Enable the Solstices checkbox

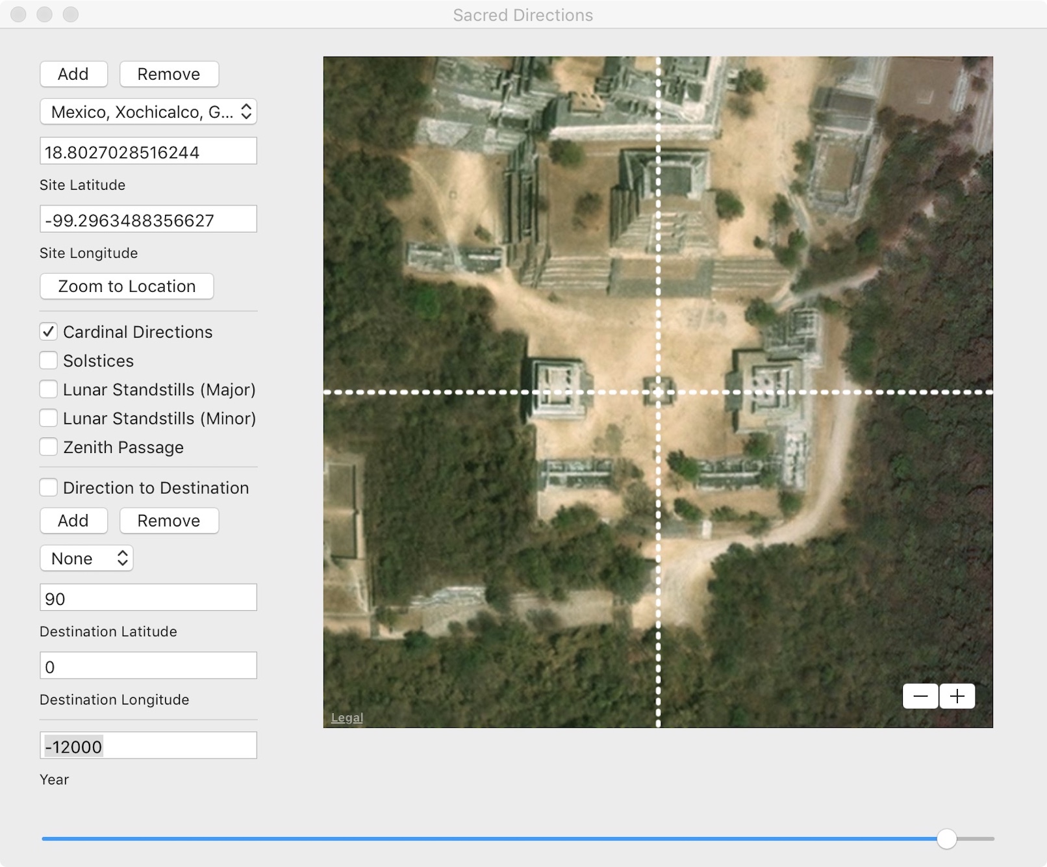click(49, 361)
